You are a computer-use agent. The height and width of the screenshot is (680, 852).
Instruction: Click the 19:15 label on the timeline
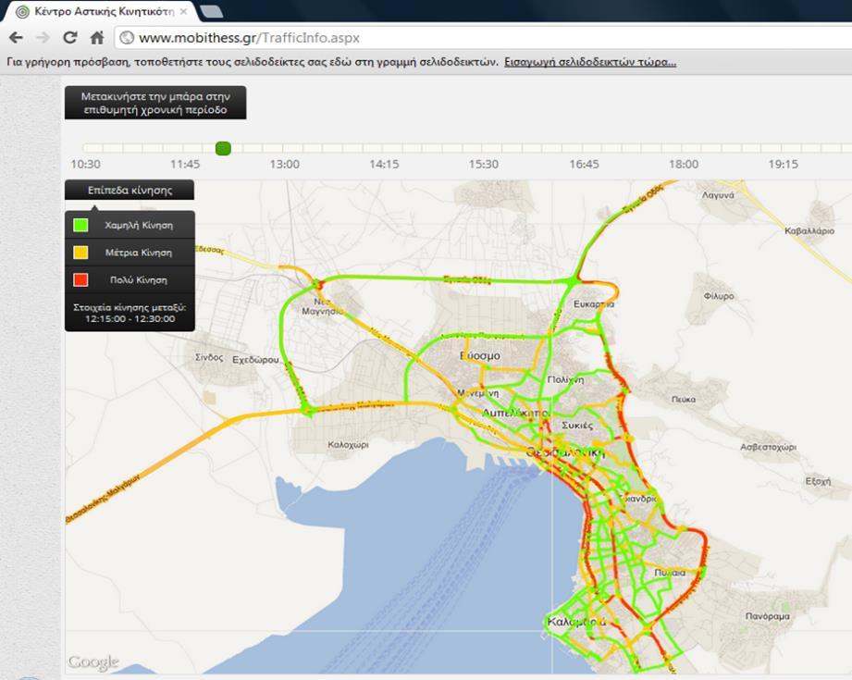coord(783,164)
